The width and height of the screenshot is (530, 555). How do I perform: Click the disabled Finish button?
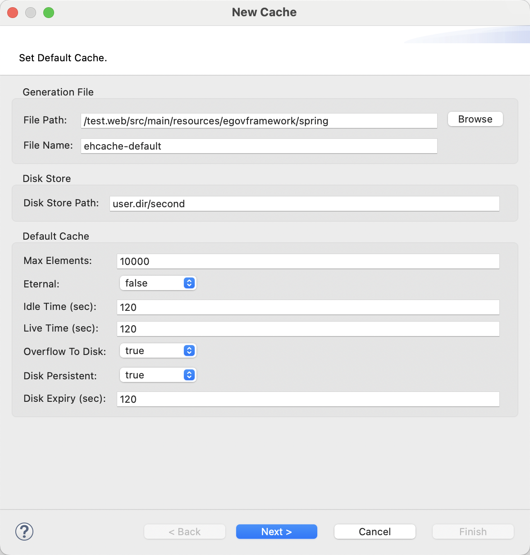(473, 532)
